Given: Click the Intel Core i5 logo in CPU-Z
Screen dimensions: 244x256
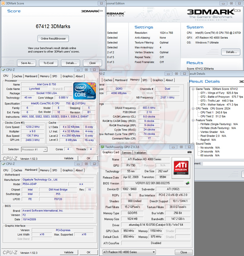Looking at the screenshot, I should point(84,91).
